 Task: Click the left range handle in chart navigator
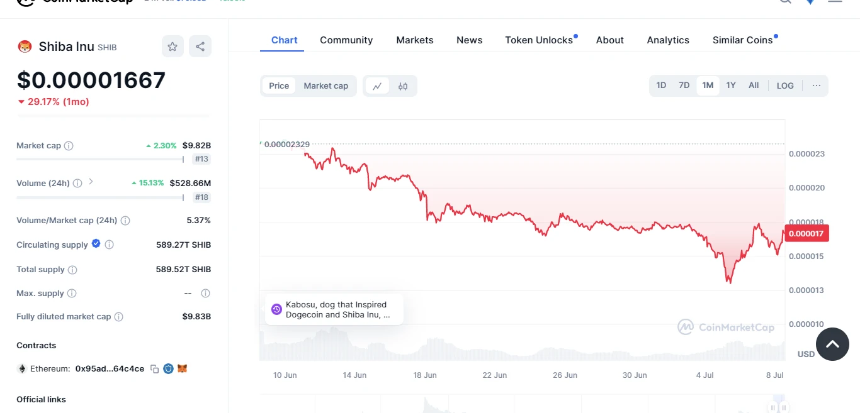click(773, 407)
